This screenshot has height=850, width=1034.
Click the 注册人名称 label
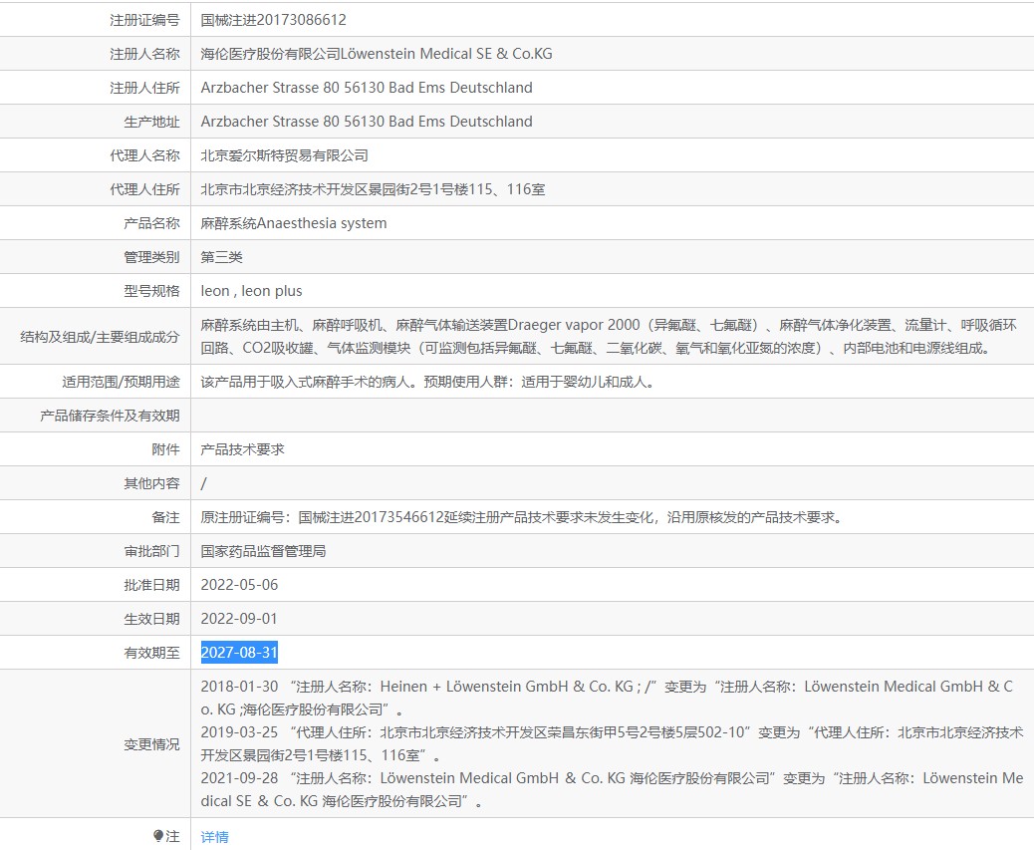click(144, 54)
